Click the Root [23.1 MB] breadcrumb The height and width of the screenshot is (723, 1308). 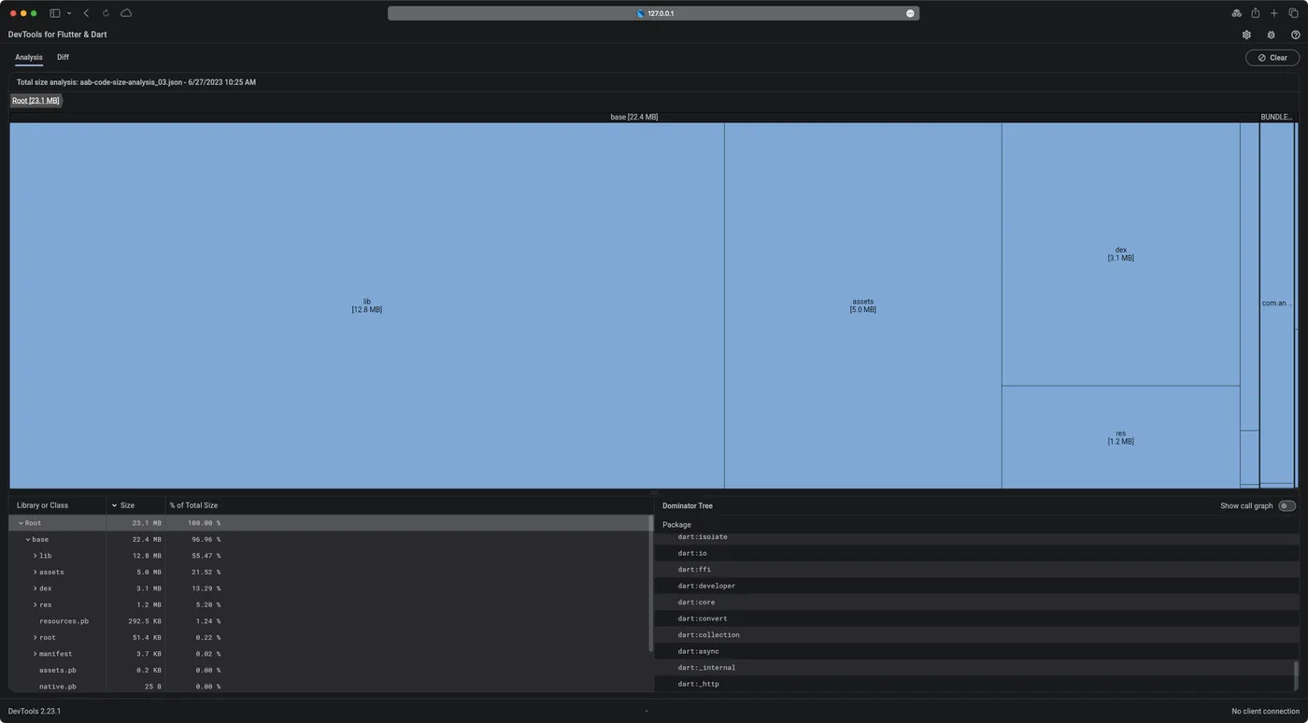36,100
